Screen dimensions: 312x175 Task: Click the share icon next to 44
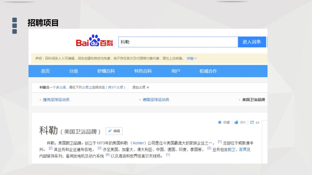(252, 122)
